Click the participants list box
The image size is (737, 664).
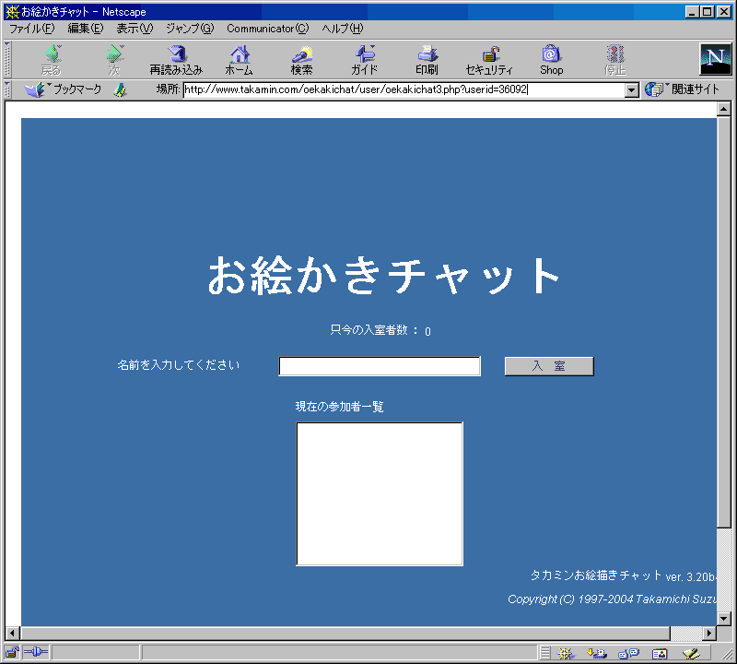click(380, 493)
